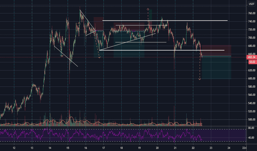
Task: Click date 18 on time axis
Action: [x=121, y=148]
